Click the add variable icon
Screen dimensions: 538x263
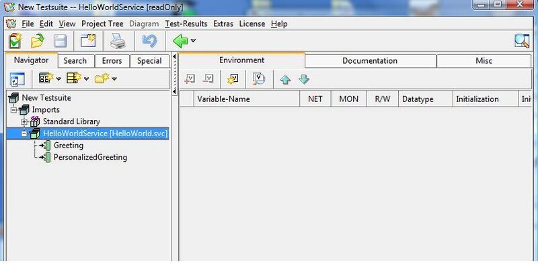pyautogui.click(x=190, y=79)
